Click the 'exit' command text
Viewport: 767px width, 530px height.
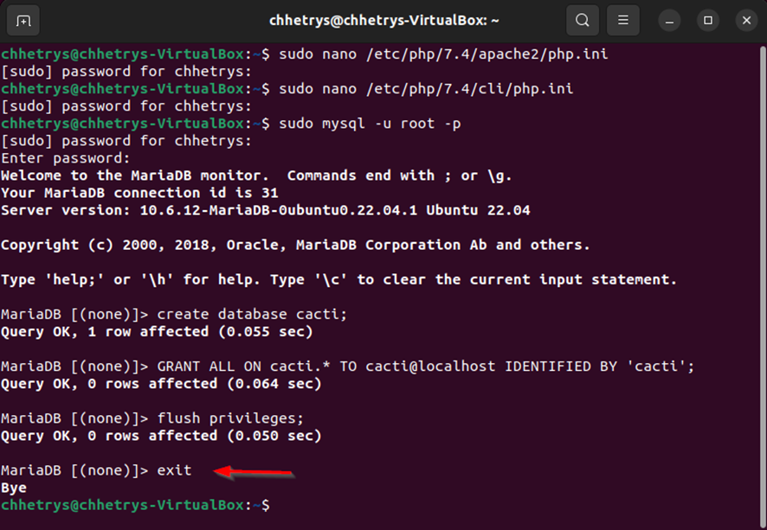click(174, 470)
